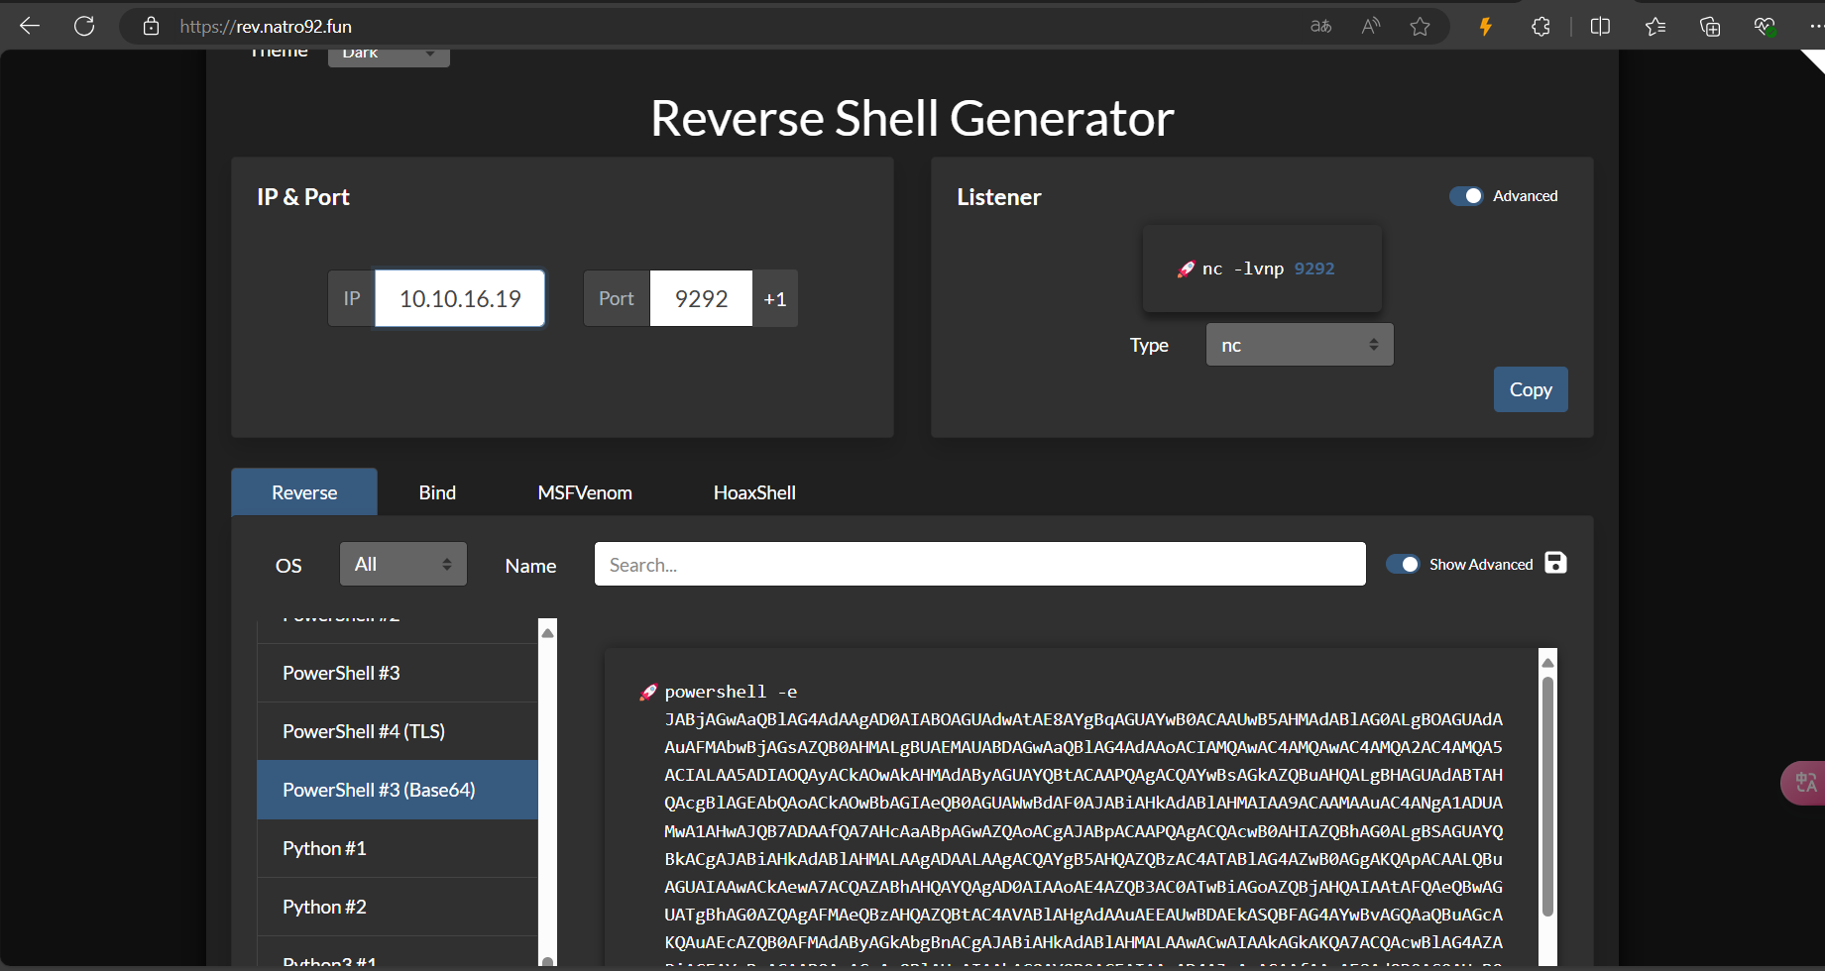
Task: Switch to the HoaxShell tab
Action: [x=754, y=492]
